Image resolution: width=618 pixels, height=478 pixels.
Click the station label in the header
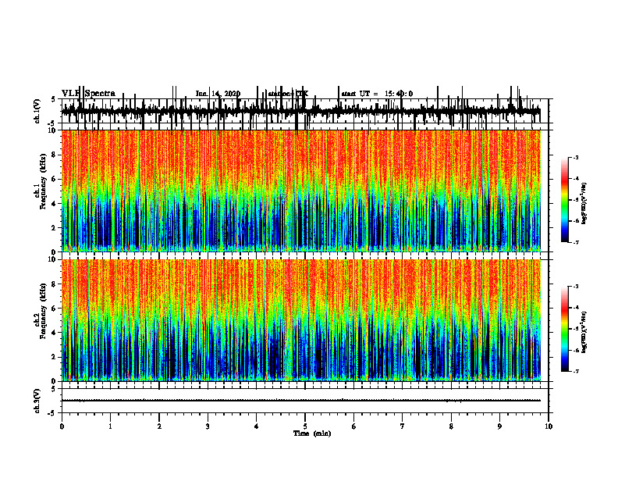(288, 94)
